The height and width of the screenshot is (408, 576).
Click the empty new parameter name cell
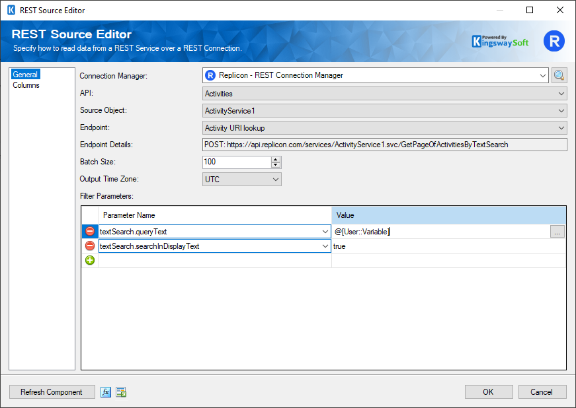pyautogui.click(x=215, y=260)
